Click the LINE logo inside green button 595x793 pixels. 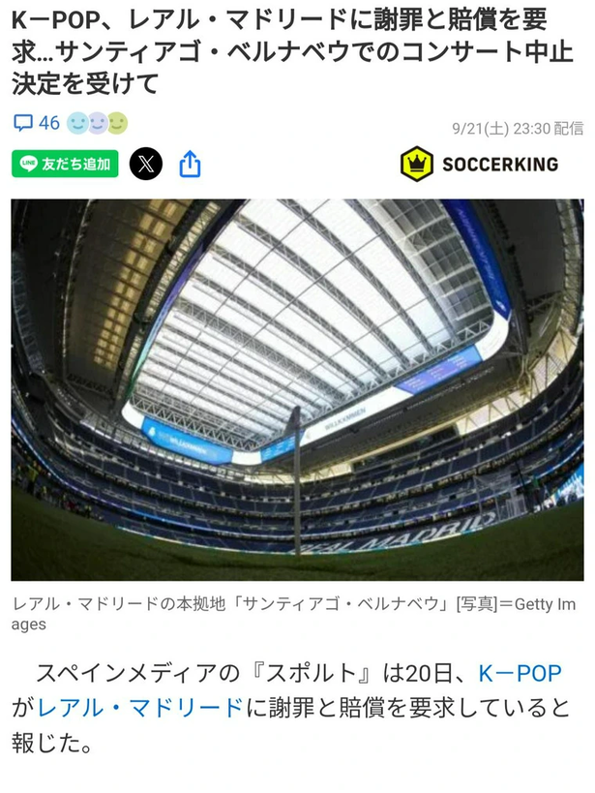tap(28, 164)
